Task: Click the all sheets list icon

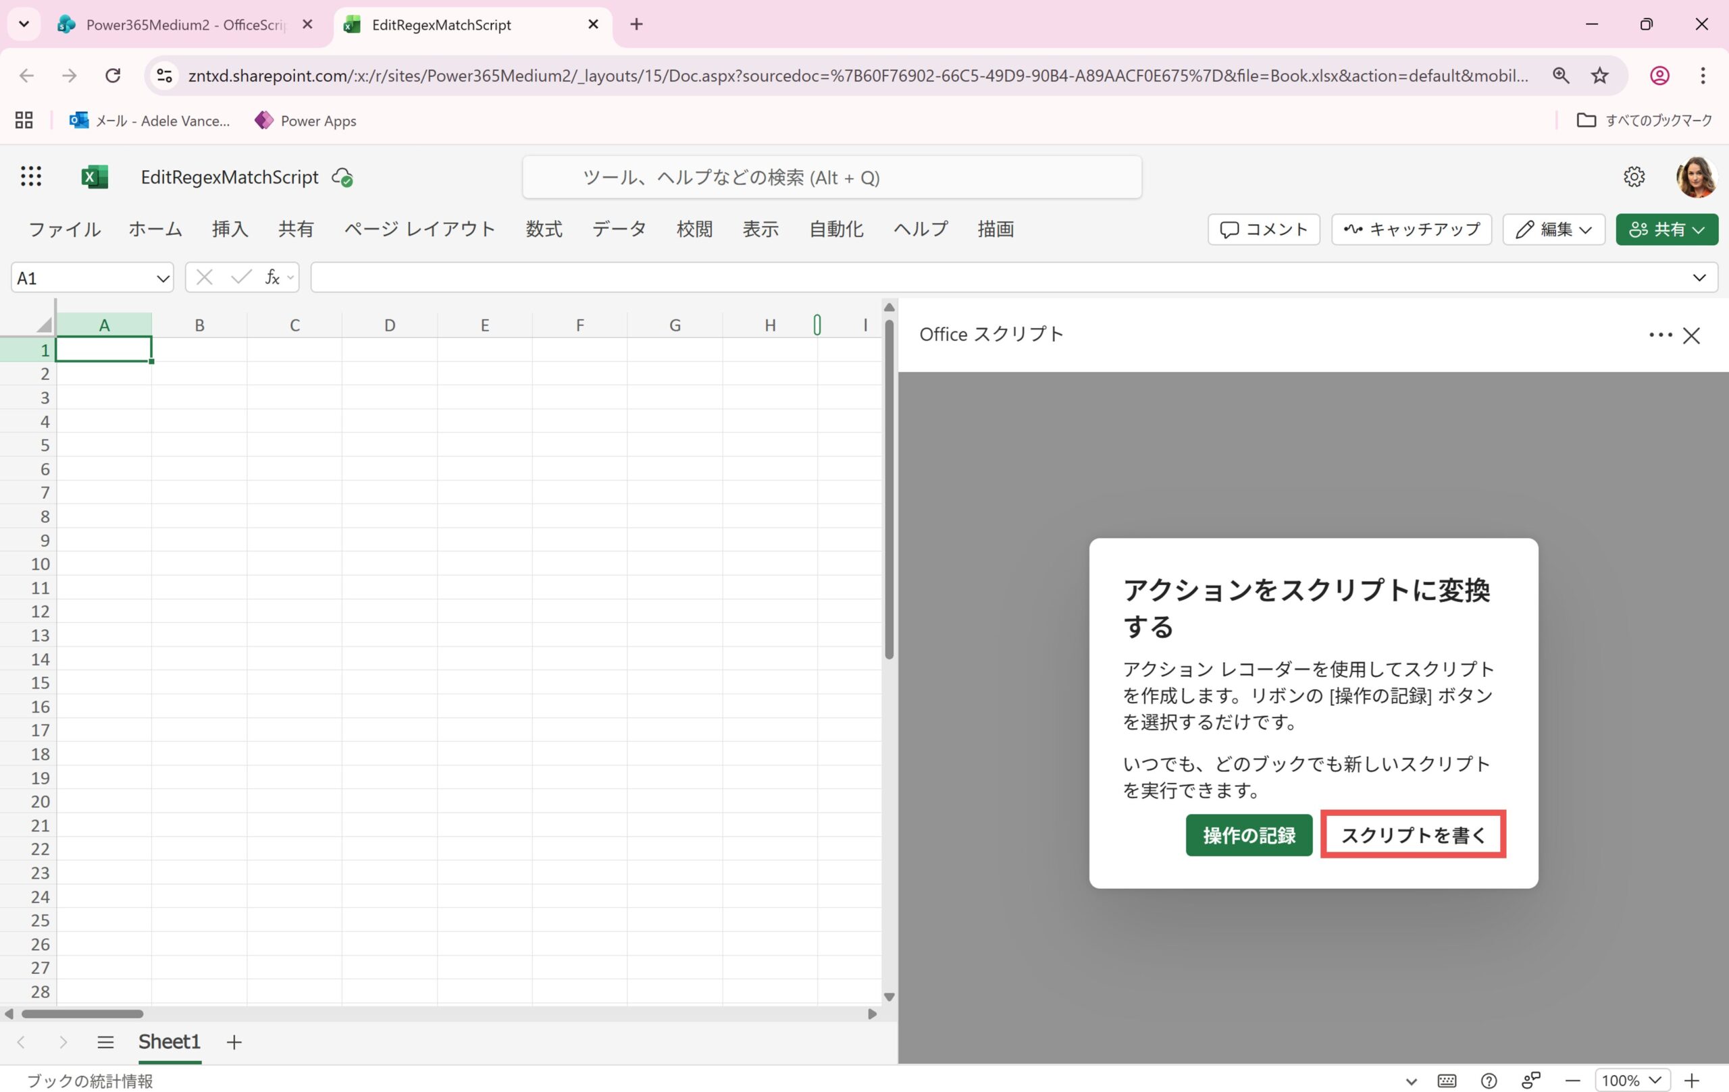Action: tap(105, 1042)
